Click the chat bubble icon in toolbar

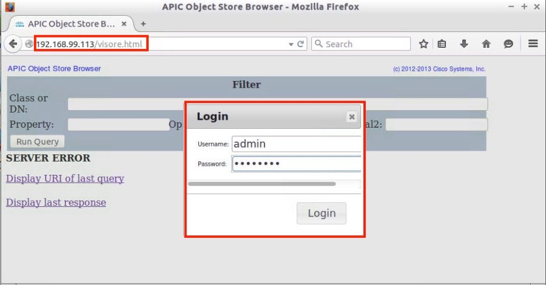point(508,44)
